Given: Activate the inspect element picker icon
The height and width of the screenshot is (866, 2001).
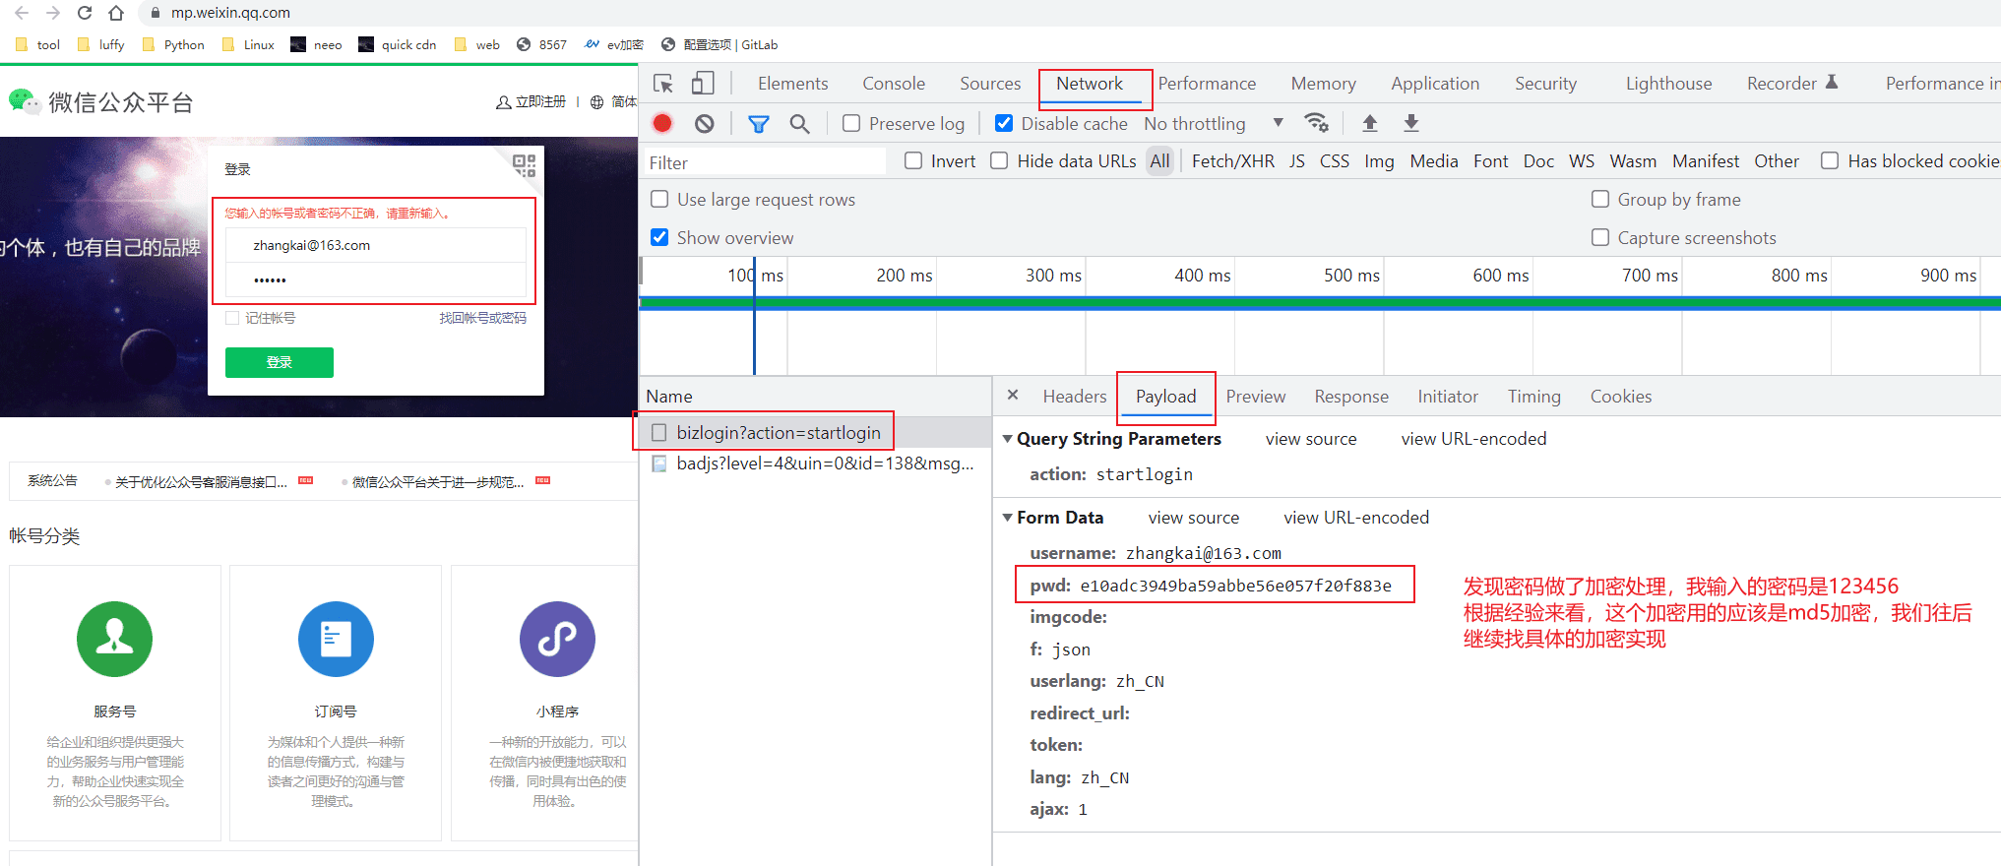Looking at the screenshot, I should coord(663,84).
